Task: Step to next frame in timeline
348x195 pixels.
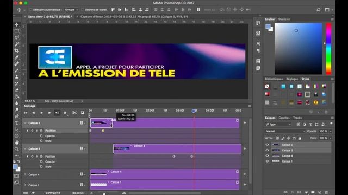Action: 49,113
